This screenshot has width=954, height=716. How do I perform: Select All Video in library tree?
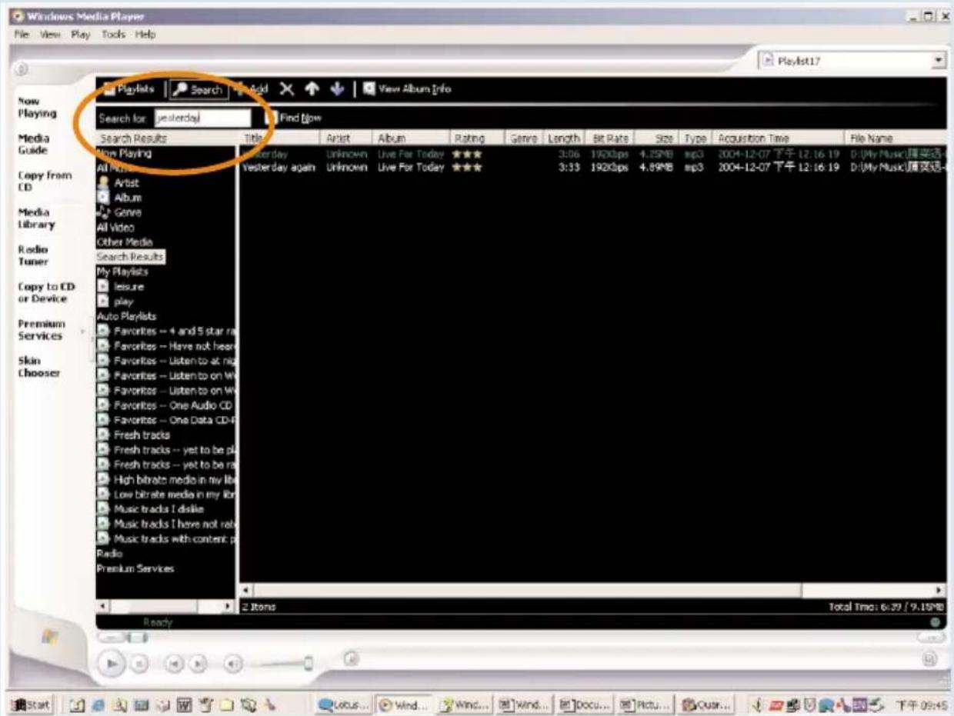115,228
